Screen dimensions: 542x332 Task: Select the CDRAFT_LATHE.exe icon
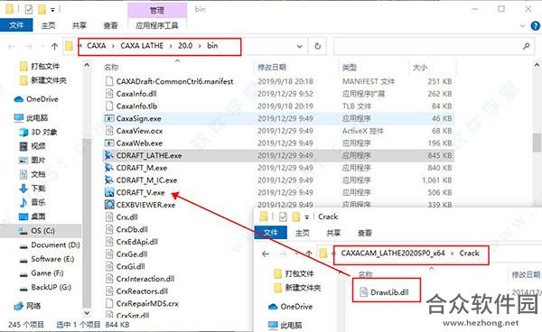click(x=109, y=156)
